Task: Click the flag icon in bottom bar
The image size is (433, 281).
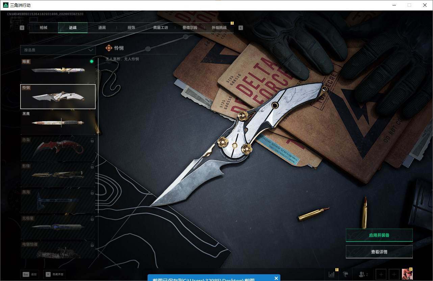Action: coord(346,274)
